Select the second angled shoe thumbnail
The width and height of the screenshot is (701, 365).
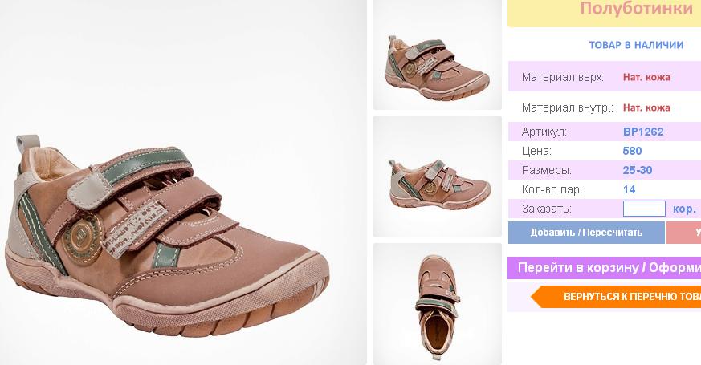438,176
